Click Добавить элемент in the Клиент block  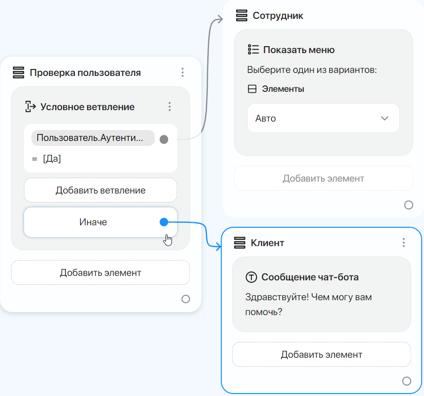tap(322, 355)
